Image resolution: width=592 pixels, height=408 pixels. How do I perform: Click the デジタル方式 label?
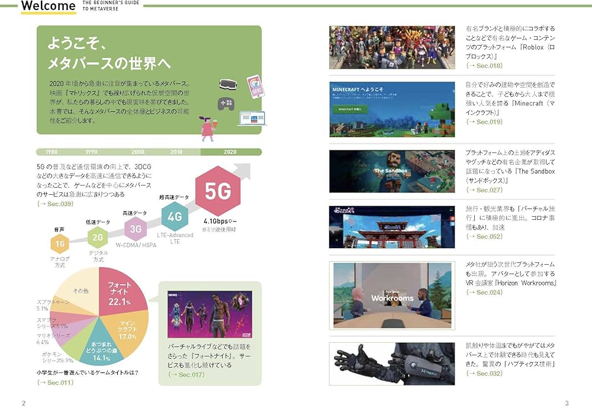pos(98,256)
